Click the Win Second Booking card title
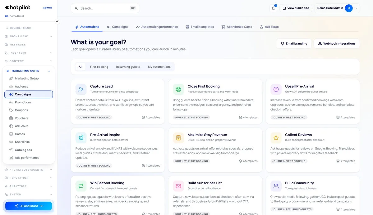Image resolution: width=373 pixels, height=215 pixels. (107, 183)
